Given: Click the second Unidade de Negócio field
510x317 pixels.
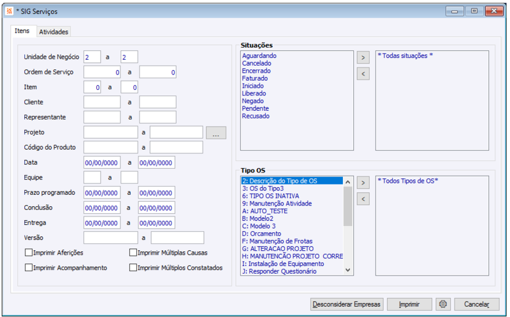Looking at the screenshot, I should [129, 57].
